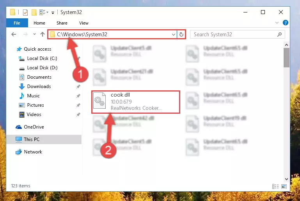
Task: Open Local Disk (C:) in the sidebar
Action: coord(42,58)
